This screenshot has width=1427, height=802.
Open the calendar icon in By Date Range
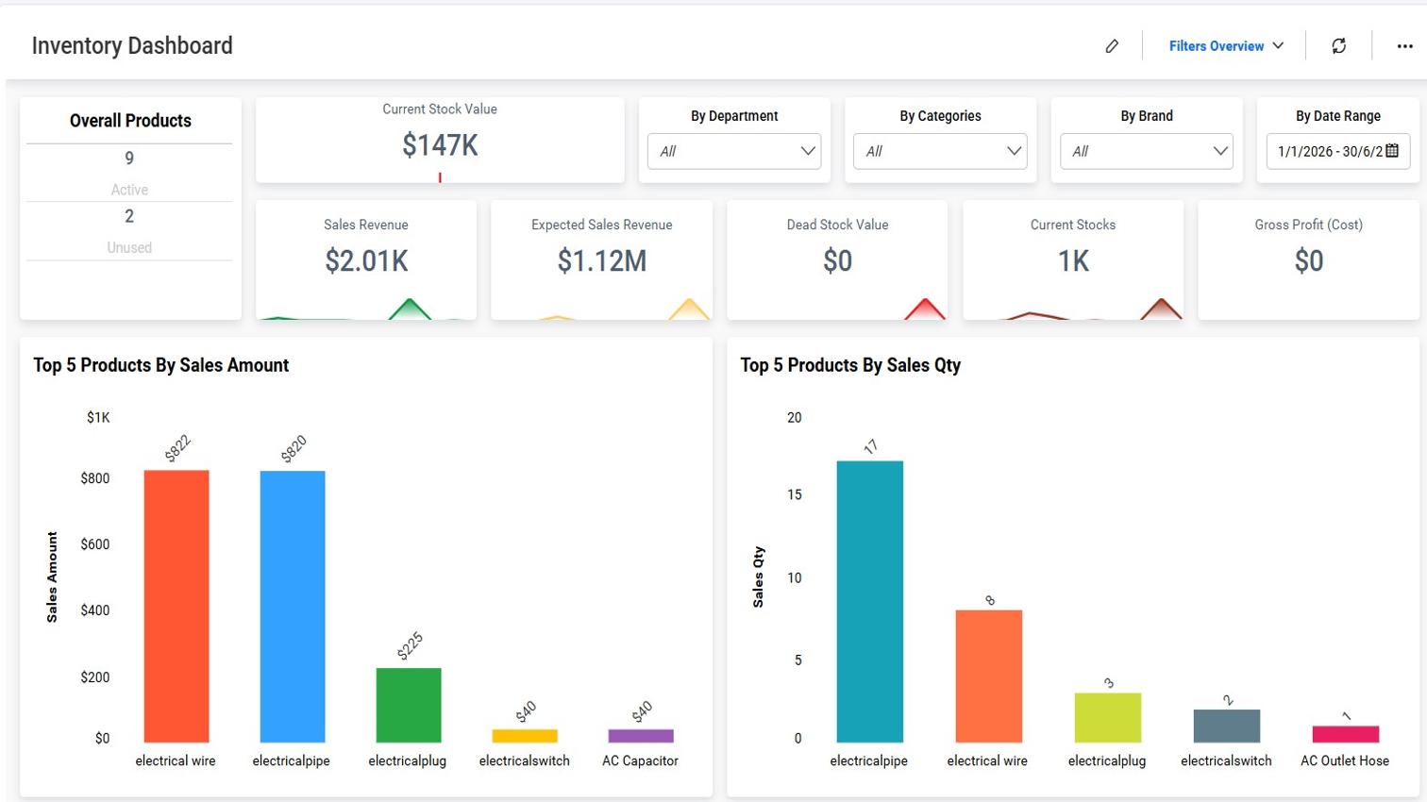[1392, 151]
